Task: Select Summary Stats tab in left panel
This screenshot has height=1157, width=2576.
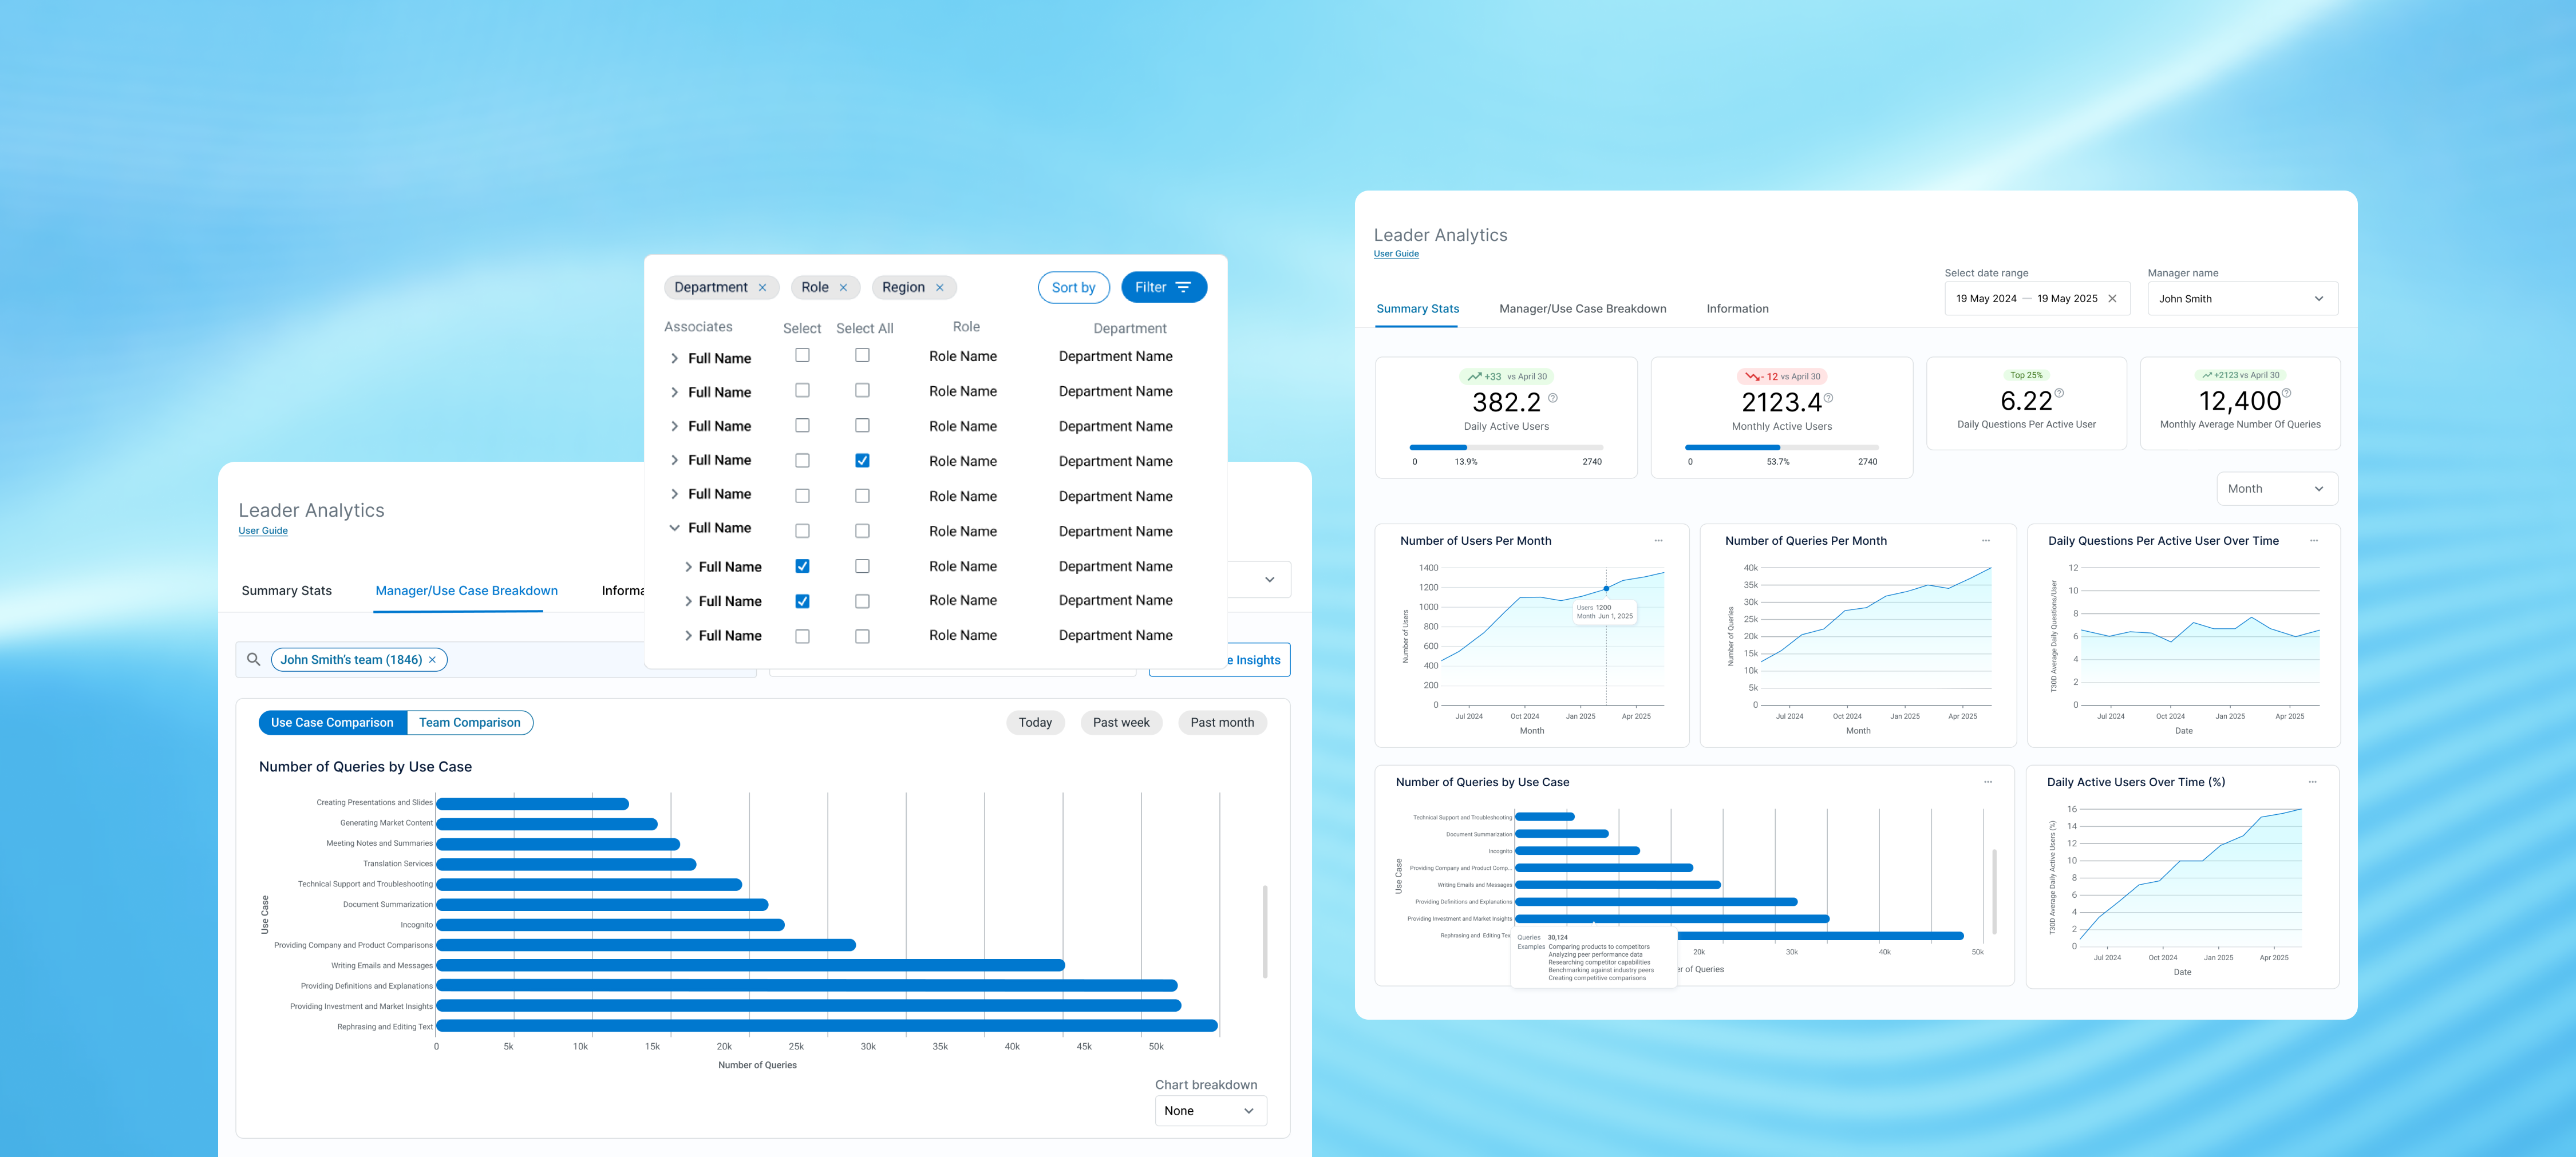Action: pyautogui.click(x=286, y=591)
